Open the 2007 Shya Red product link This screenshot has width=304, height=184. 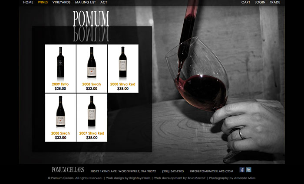coord(92,133)
